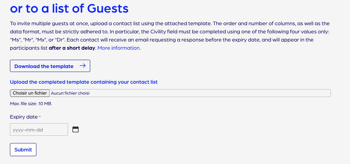This screenshot has width=350, height=164.
Task: Click the Expiry date label
Action: 24,117
